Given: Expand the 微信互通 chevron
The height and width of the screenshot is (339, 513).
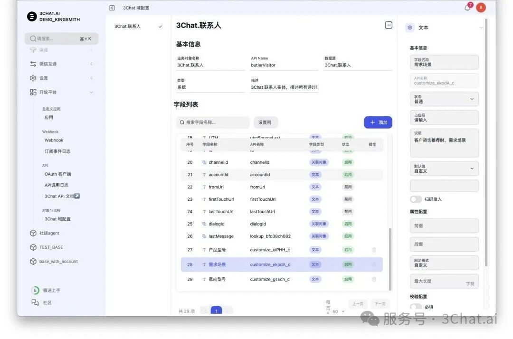Looking at the screenshot, I should 91,64.
